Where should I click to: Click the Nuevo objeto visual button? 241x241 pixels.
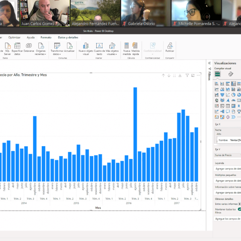point(86,45)
